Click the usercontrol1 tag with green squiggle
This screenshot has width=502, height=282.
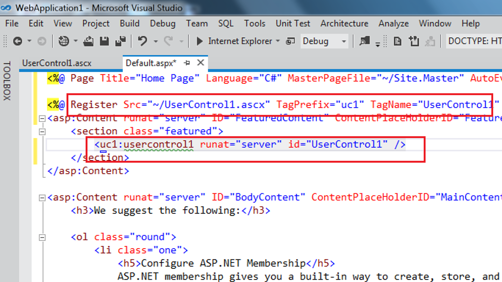(x=158, y=144)
